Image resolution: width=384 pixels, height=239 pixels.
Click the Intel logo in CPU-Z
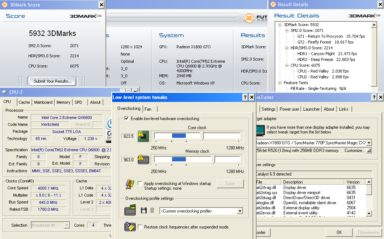109,130
